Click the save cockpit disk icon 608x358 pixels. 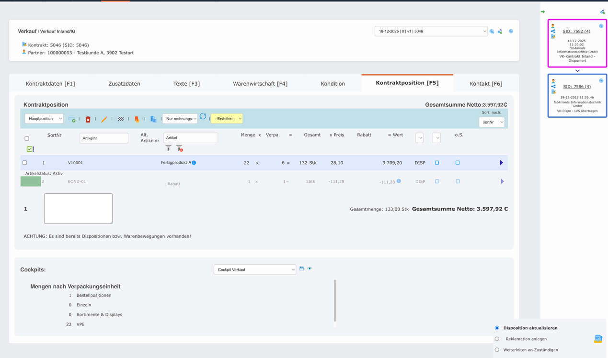(x=301, y=268)
